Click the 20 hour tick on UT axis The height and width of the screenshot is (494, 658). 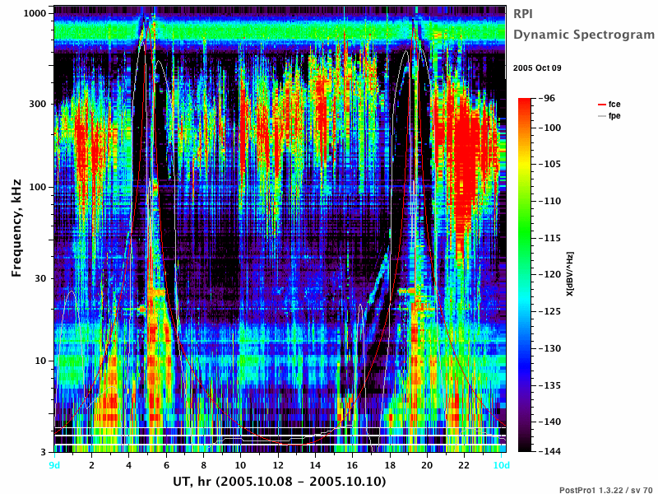tap(427, 465)
